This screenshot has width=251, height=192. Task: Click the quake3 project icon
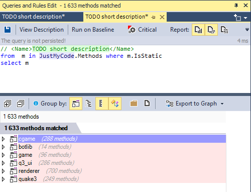(14, 179)
